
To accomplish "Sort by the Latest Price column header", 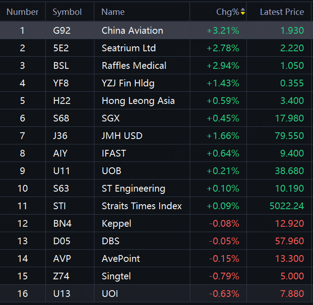I will [282, 12].
